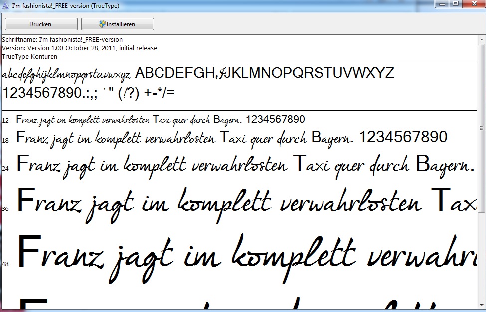
Task: Click the font viewer title bar icon
Action: [5, 6]
